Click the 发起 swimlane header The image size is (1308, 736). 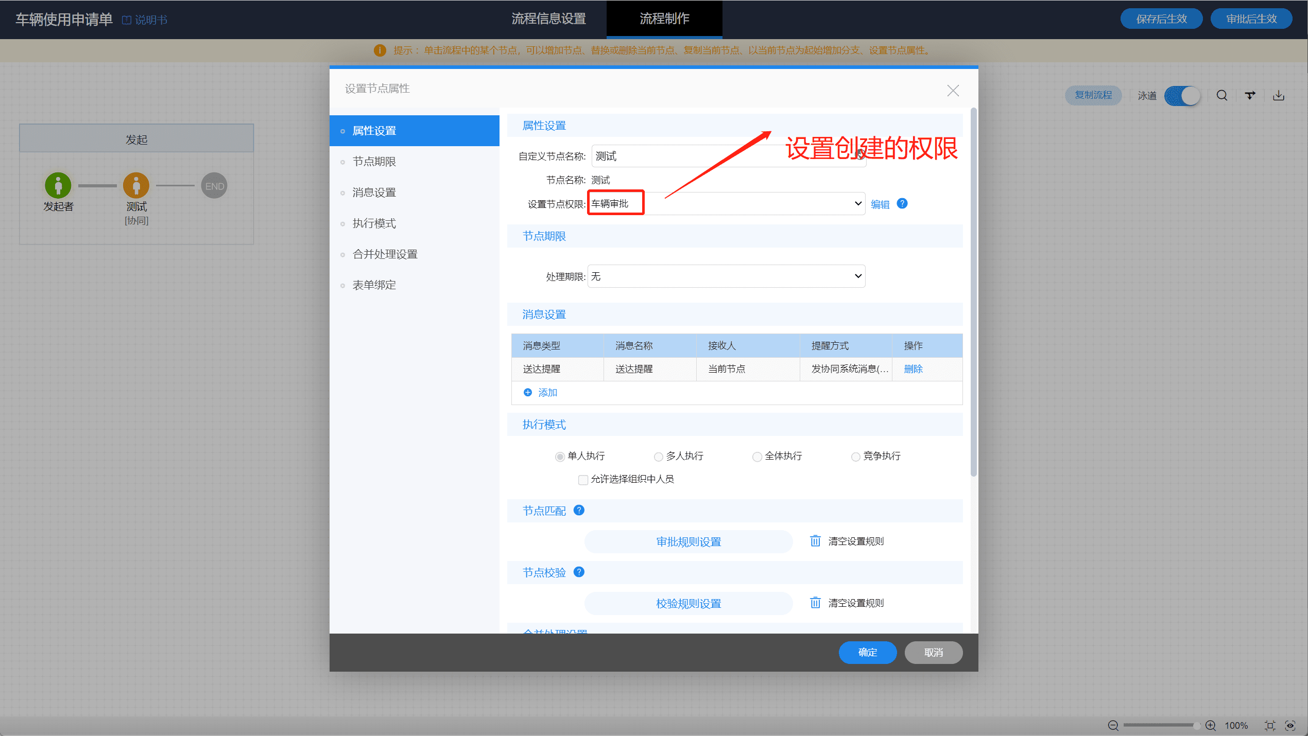tap(136, 139)
